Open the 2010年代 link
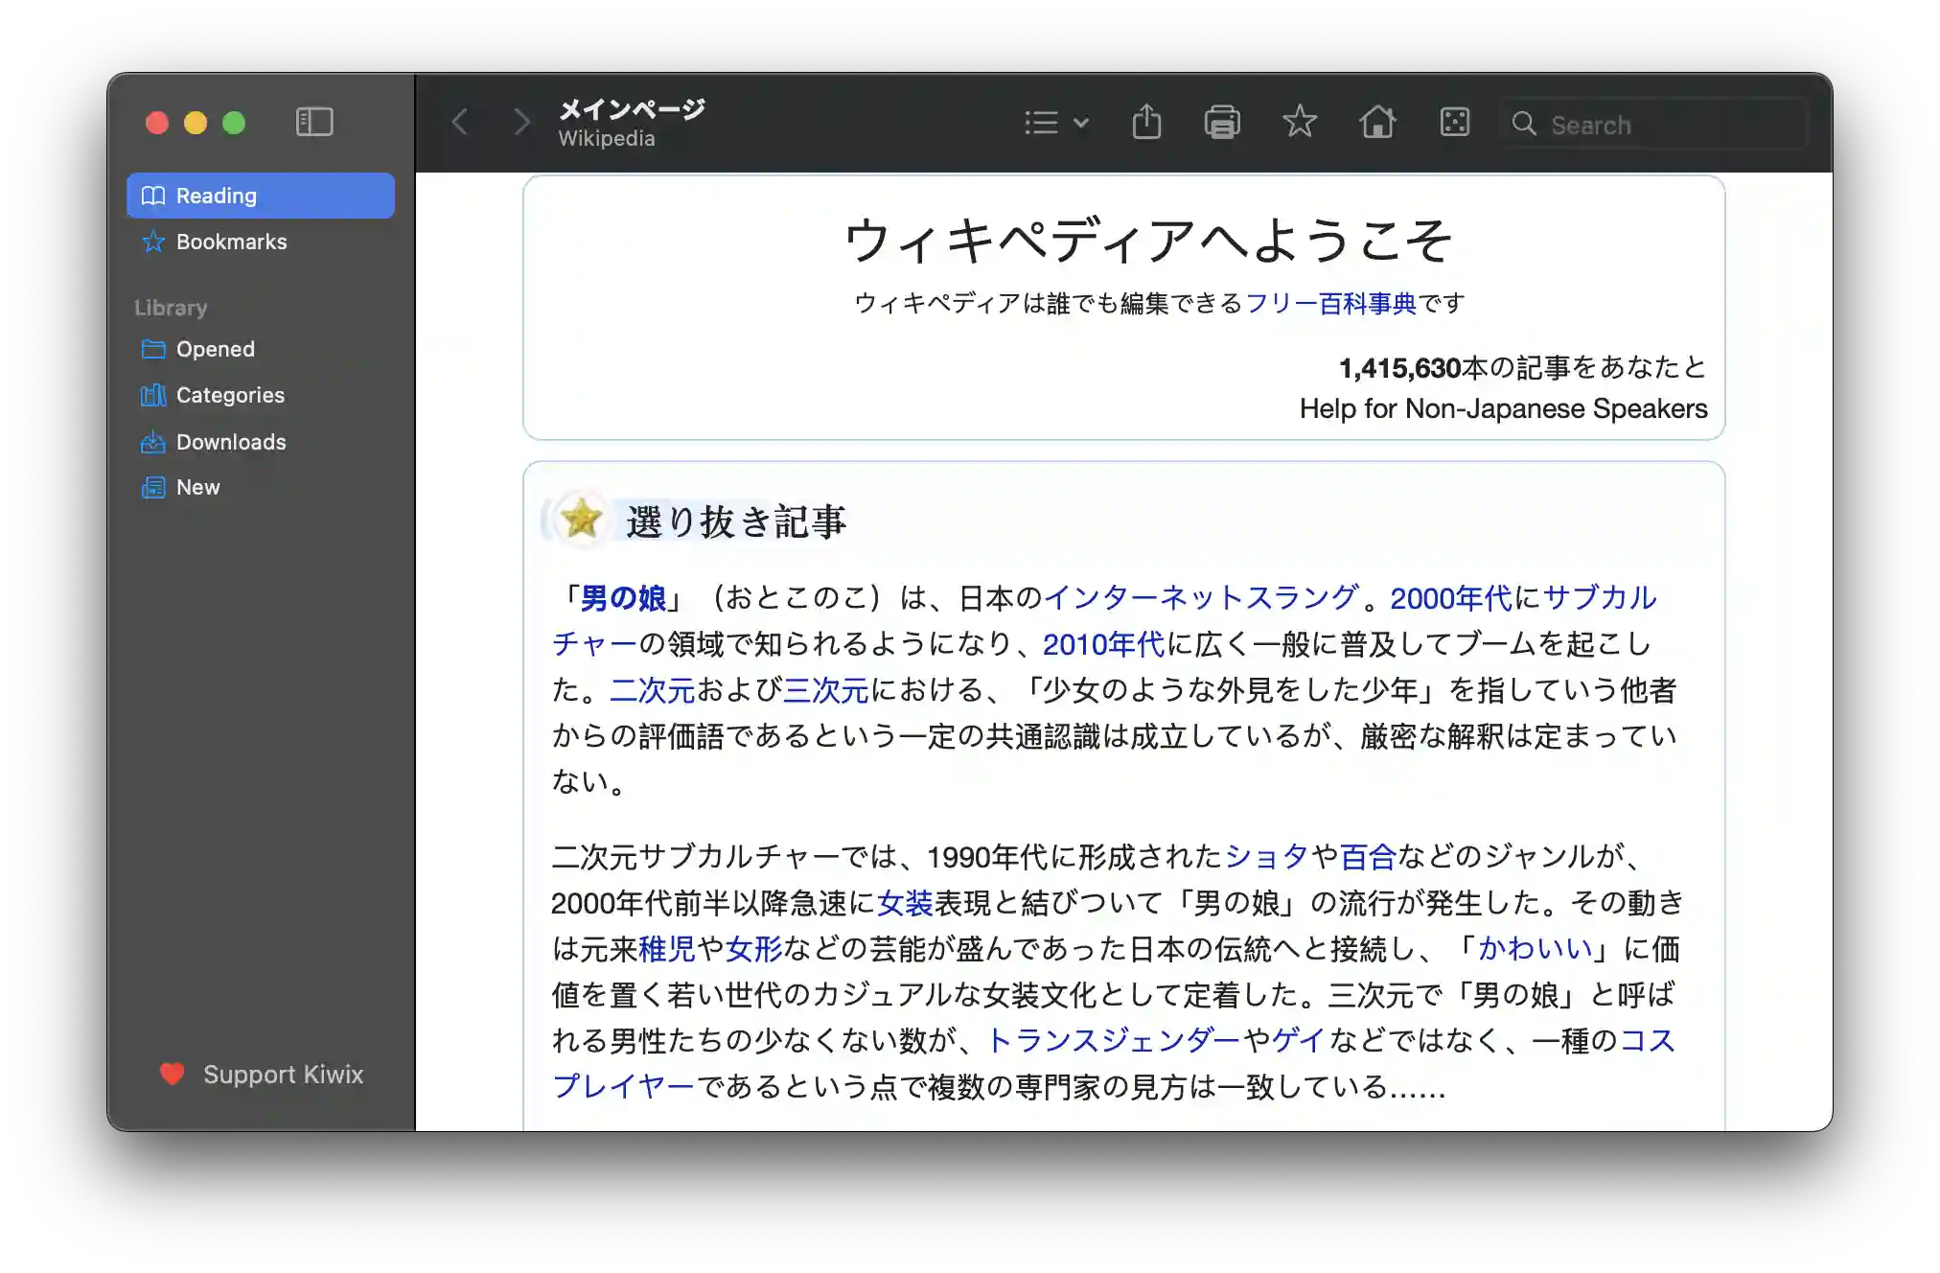Screen dimensions: 1940x1273 tap(1103, 644)
